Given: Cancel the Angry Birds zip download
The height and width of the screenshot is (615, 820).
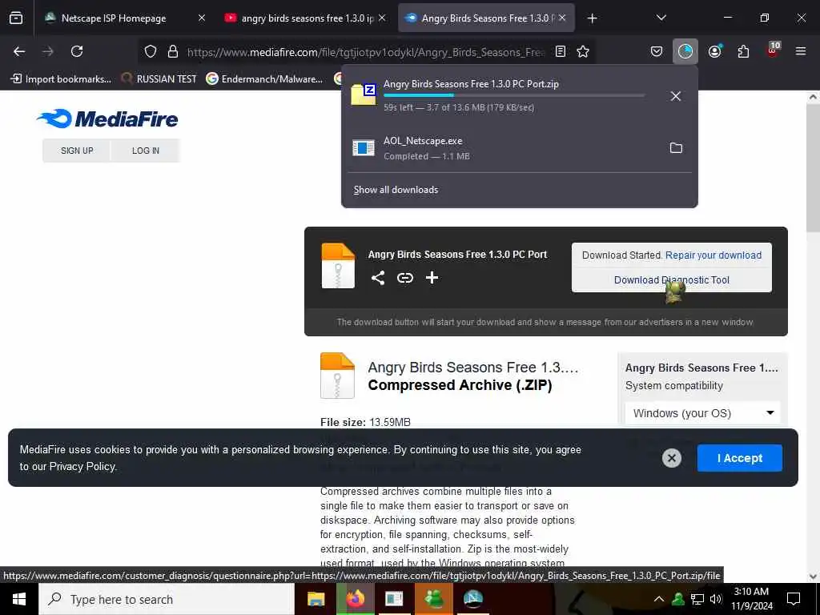Looking at the screenshot, I should click(x=676, y=96).
